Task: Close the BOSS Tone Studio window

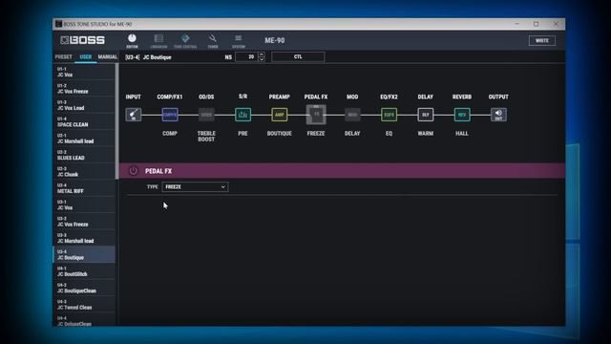Action: click(x=556, y=24)
